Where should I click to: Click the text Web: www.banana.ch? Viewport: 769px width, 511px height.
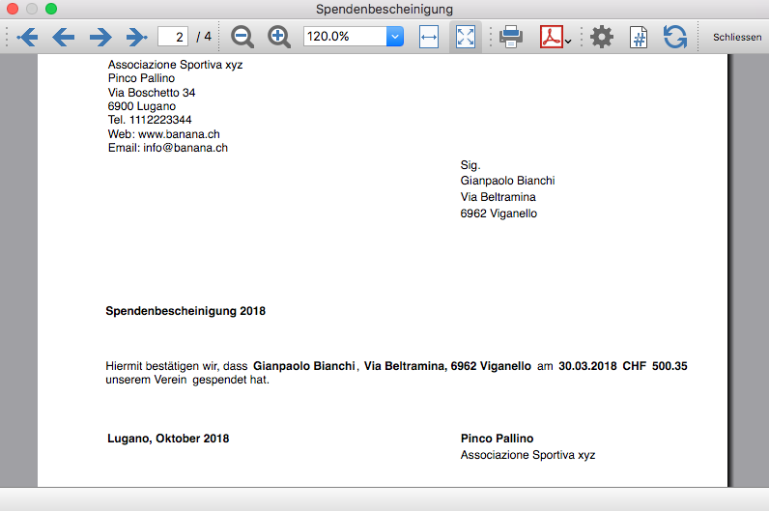click(x=164, y=134)
